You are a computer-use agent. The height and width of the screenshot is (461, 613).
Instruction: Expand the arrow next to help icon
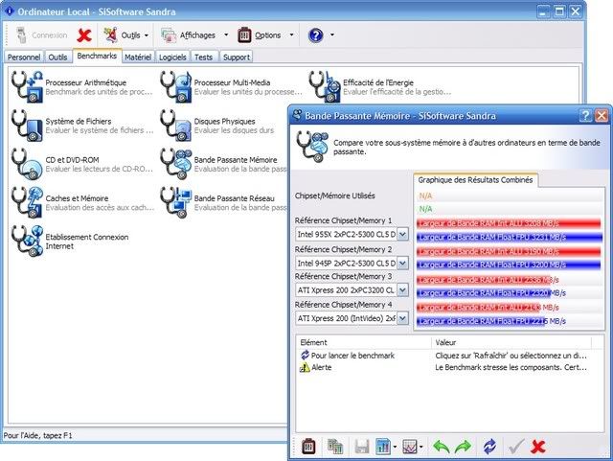pyautogui.click(x=332, y=35)
